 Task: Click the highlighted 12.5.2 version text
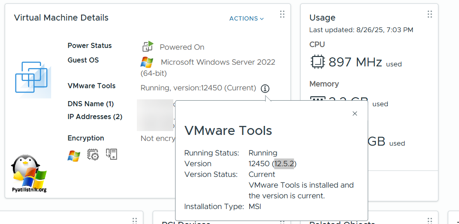click(284, 164)
